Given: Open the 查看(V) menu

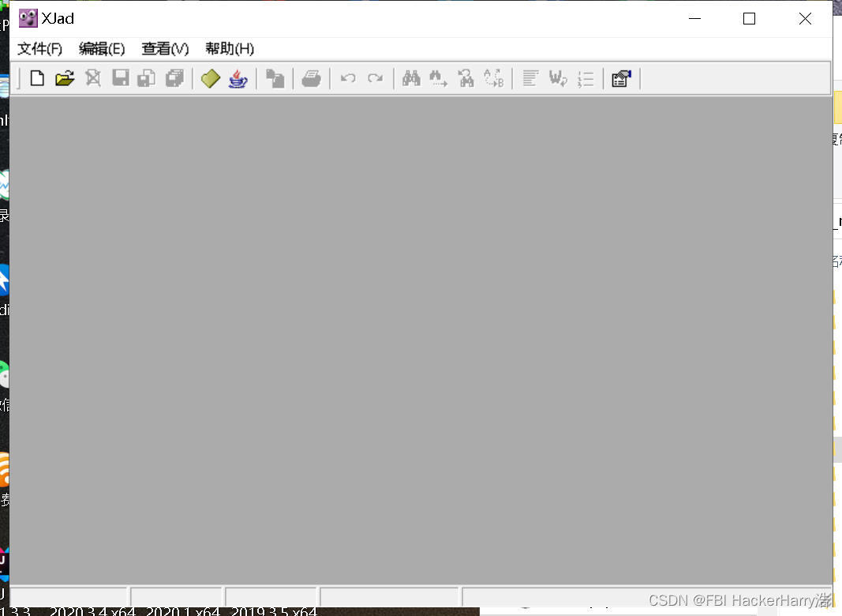Looking at the screenshot, I should pyautogui.click(x=165, y=49).
